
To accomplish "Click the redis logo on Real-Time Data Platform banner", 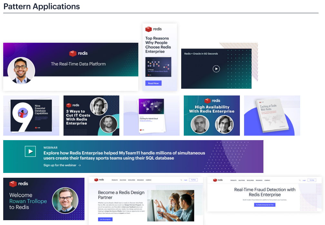I will click(x=78, y=53).
